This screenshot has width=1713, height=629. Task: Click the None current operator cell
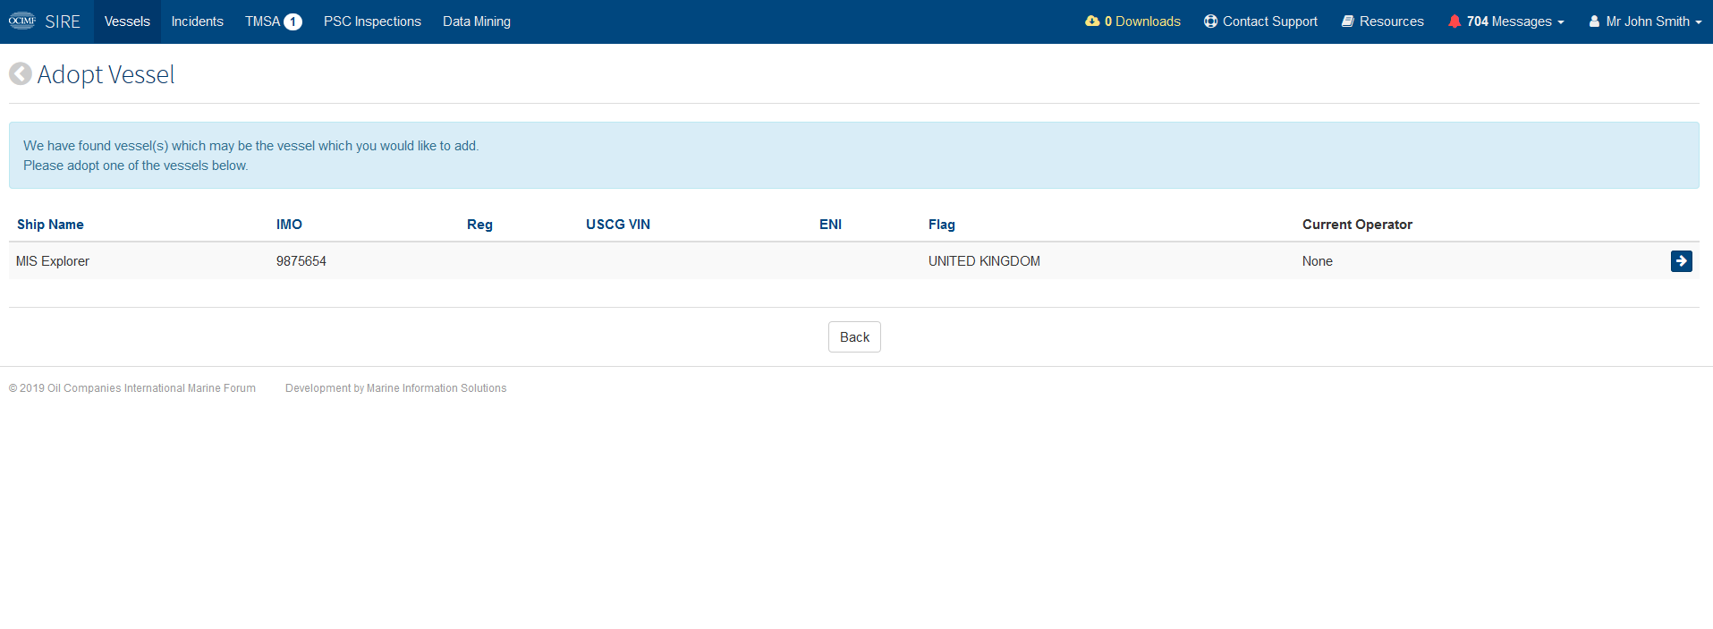(x=1318, y=261)
